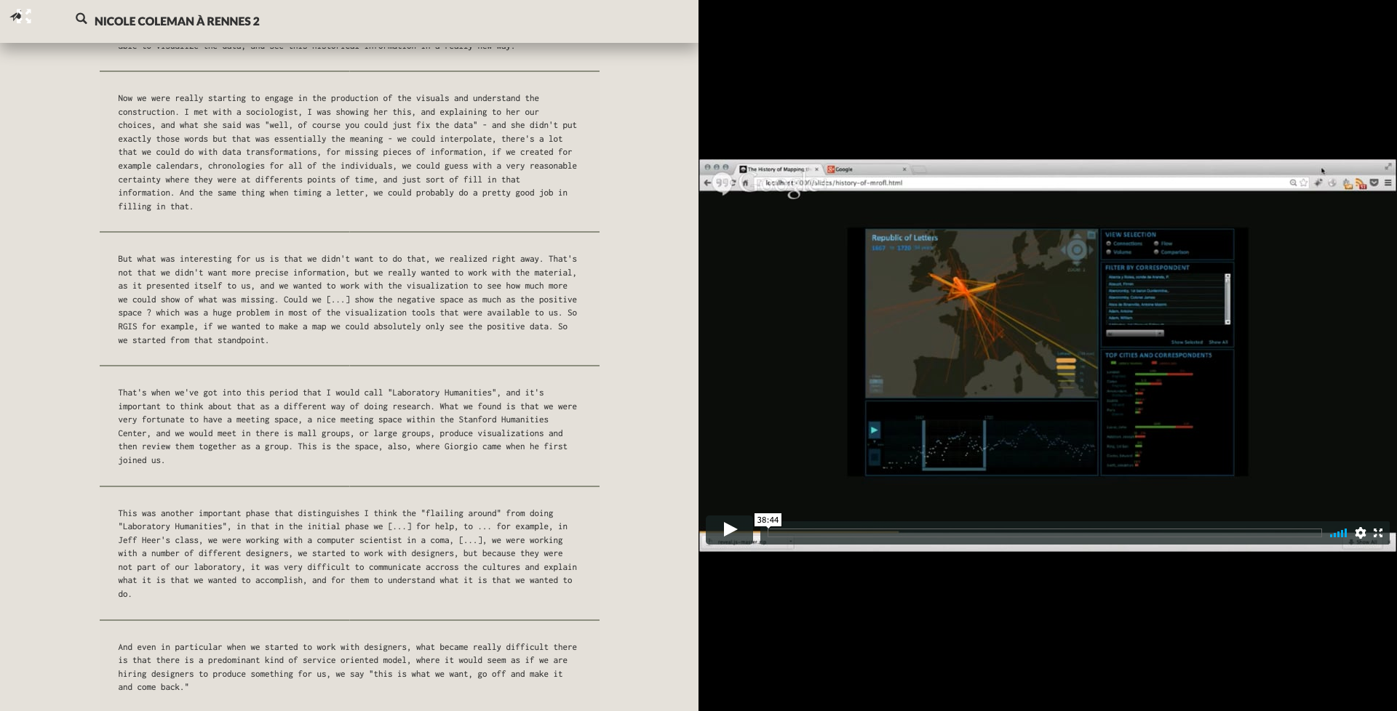The image size is (1397, 711).
Task: Open video settings gear
Action: pos(1360,533)
